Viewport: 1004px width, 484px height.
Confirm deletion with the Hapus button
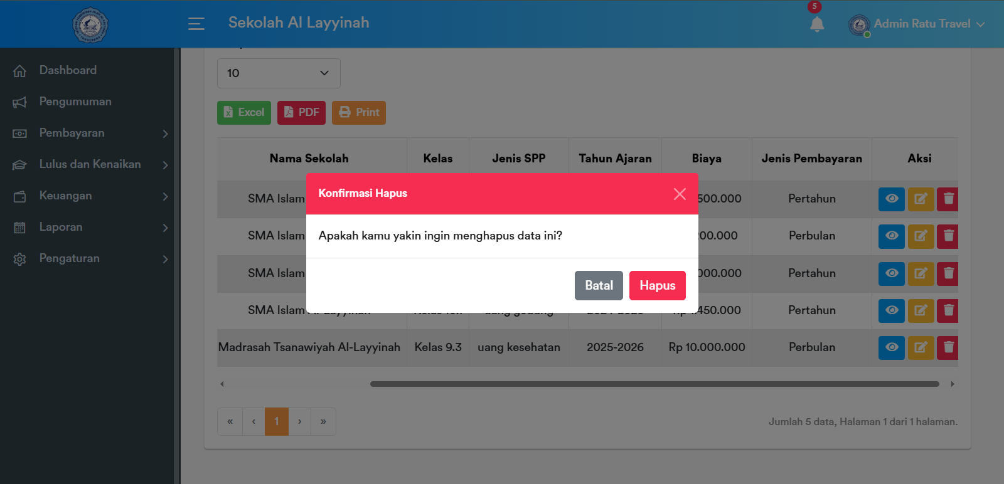[x=658, y=285]
